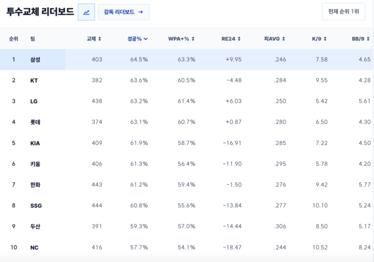This screenshot has width=374, height=262.
Task: Click 한화's 9.42 K/9 value
Action: coord(322,185)
